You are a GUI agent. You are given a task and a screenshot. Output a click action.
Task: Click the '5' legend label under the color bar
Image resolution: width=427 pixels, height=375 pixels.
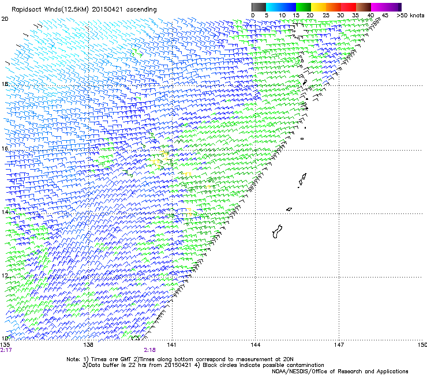[267, 16]
